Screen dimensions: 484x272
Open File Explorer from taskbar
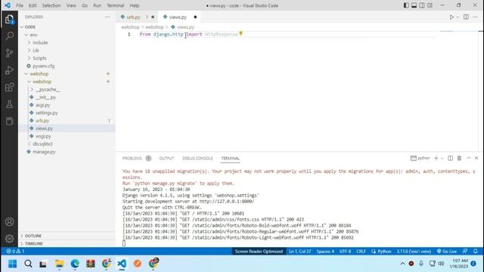click(x=59, y=264)
